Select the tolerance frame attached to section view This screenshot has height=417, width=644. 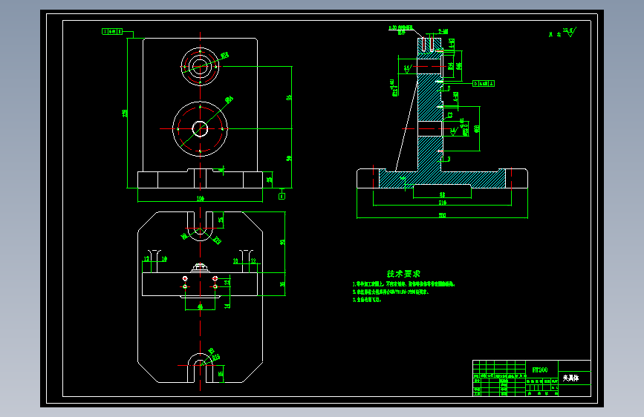(484, 83)
